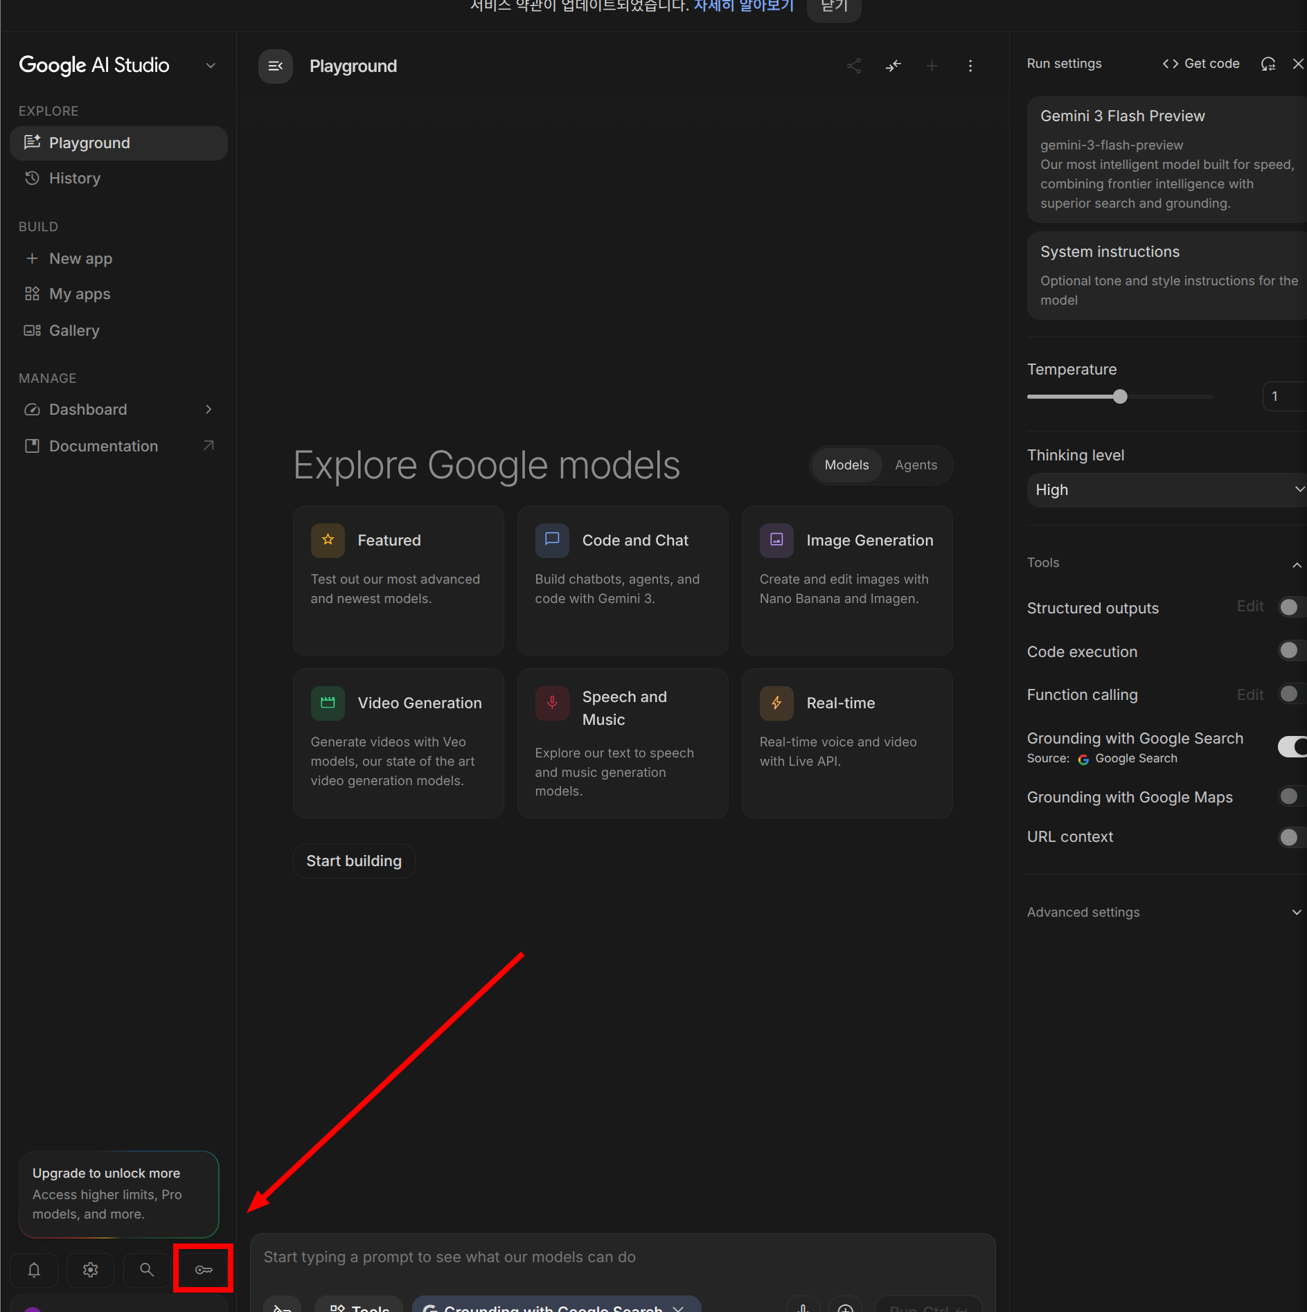
Task: Click the Dashboard gauge icon
Action: click(x=32, y=409)
